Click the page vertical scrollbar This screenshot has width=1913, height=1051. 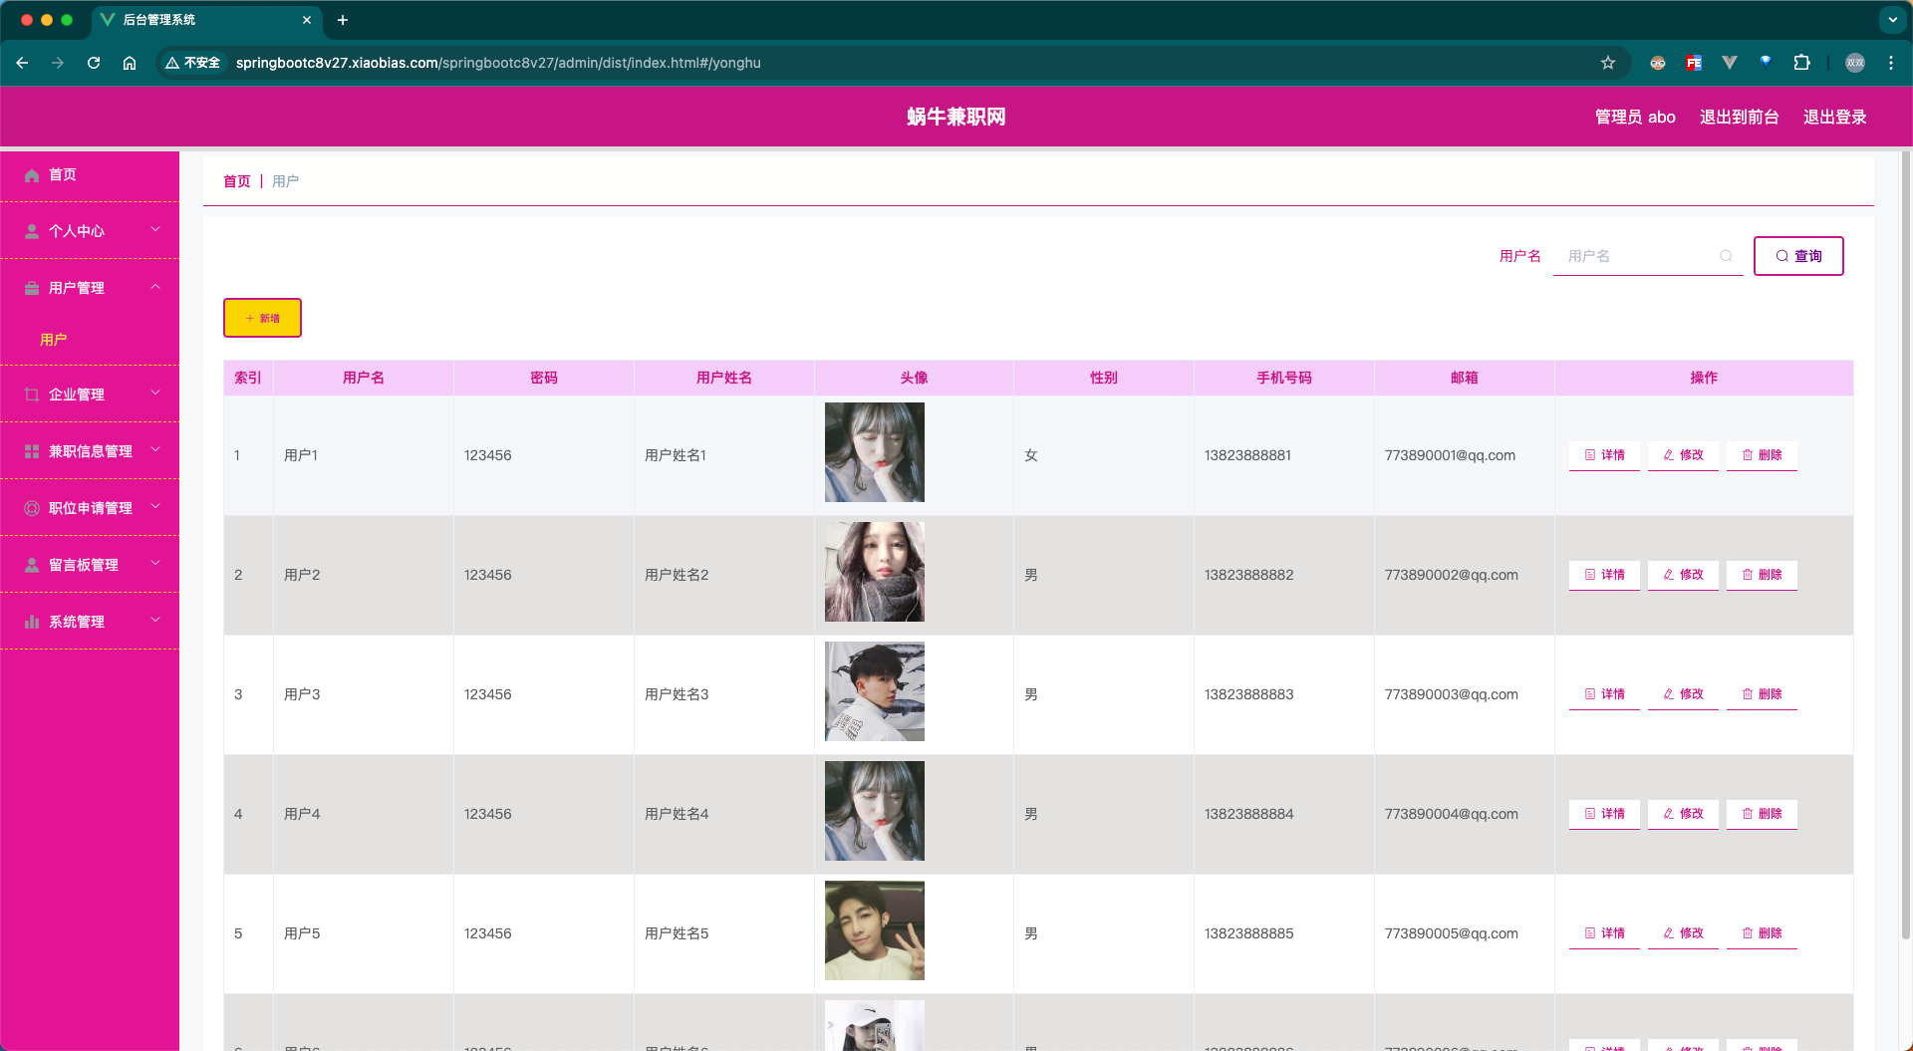coord(1906,546)
